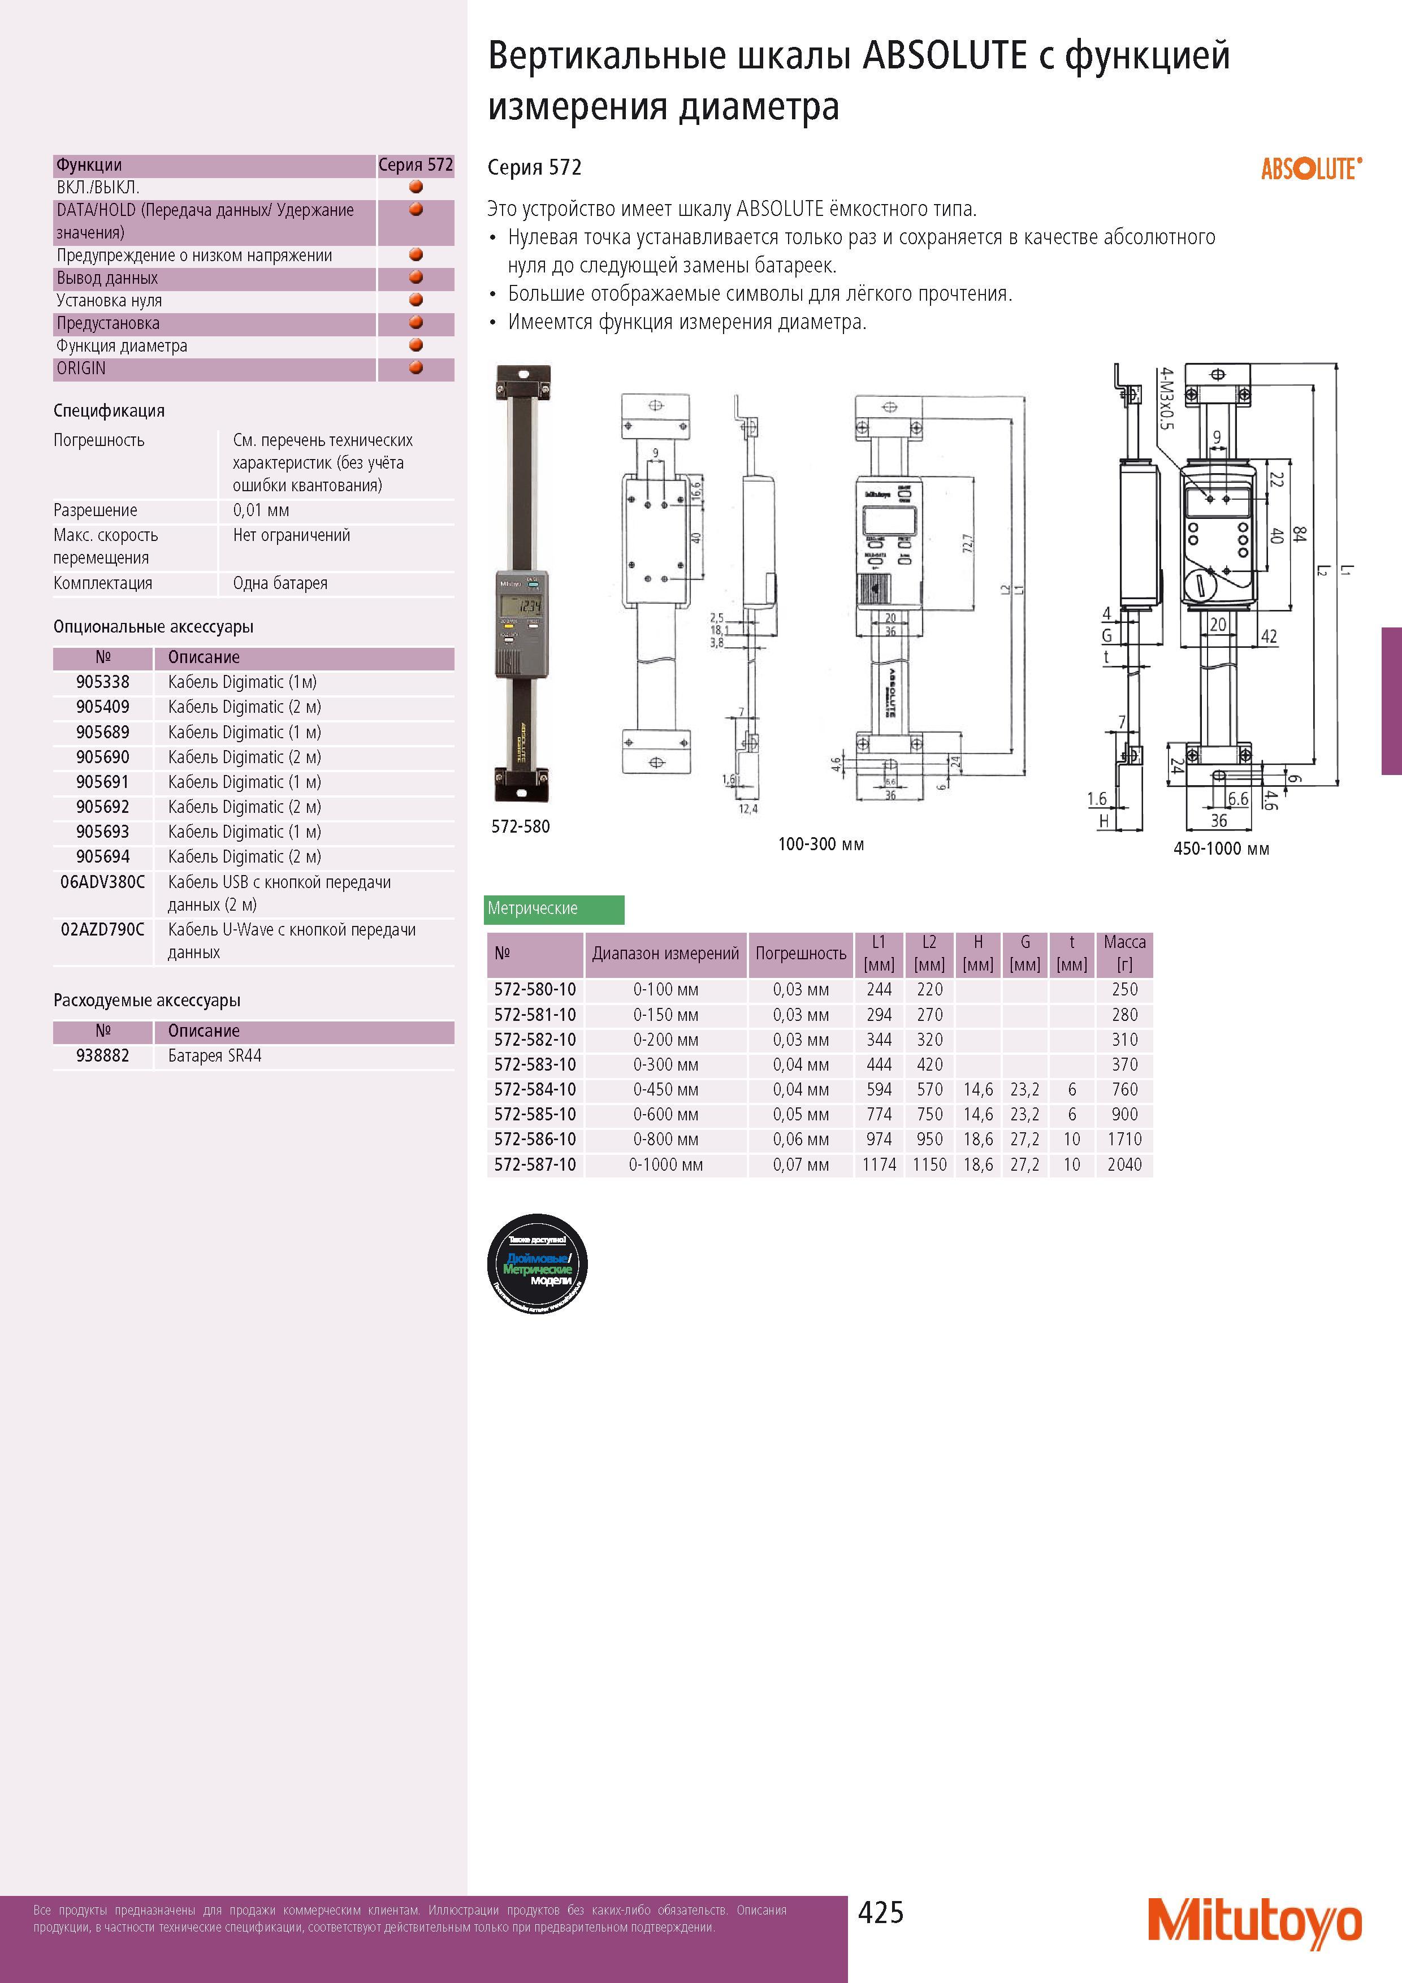Click model number 572-585-10
This screenshot has height=1983, width=1402.
535,1115
